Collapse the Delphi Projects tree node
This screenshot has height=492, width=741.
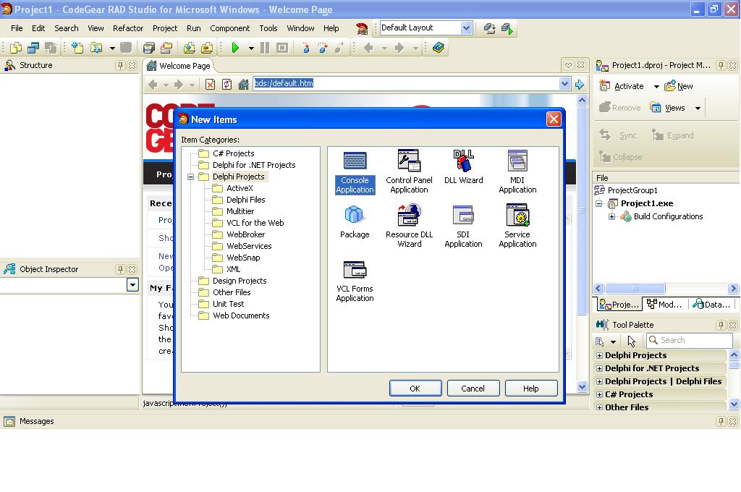click(x=191, y=177)
